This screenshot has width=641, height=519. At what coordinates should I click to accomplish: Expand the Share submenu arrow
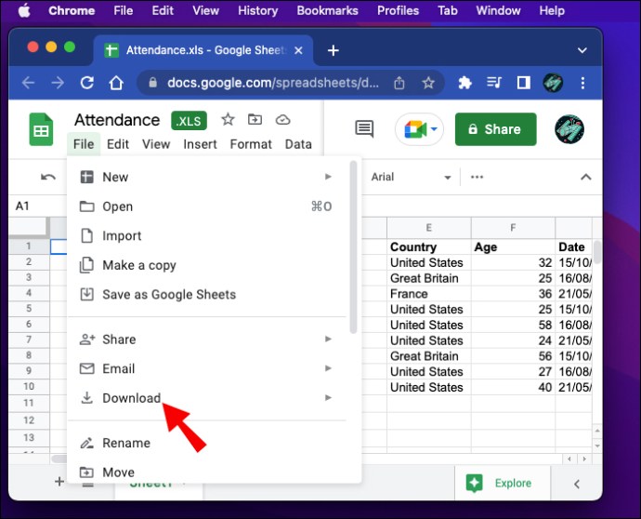pos(328,339)
